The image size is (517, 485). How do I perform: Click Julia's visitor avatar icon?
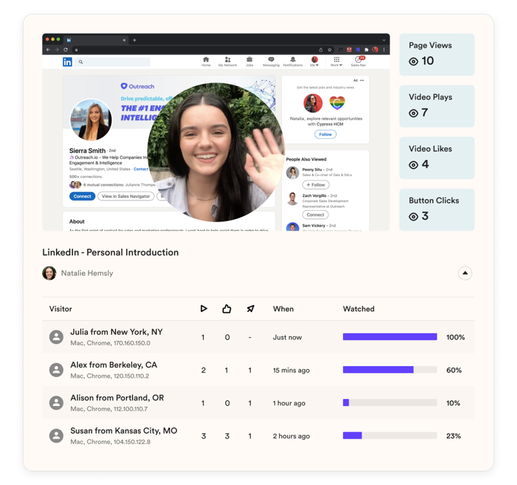(x=56, y=337)
